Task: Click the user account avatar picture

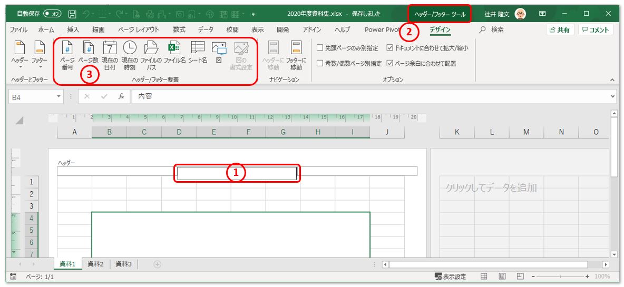Action: pos(520,14)
